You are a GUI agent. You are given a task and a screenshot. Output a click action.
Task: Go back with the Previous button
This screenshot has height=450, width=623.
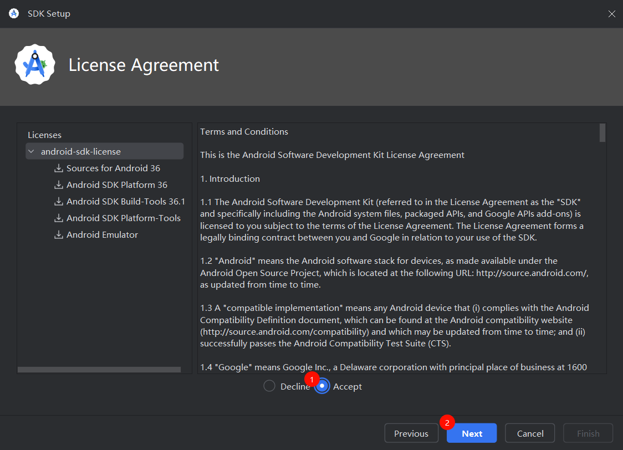pyautogui.click(x=411, y=433)
